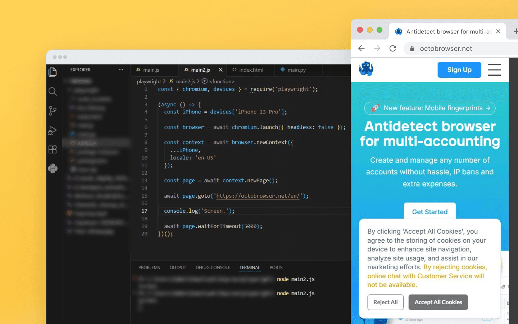518x324 pixels.
Task: Switch to the main.js editor tab
Action: pyautogui.click(x=151, y=70)
